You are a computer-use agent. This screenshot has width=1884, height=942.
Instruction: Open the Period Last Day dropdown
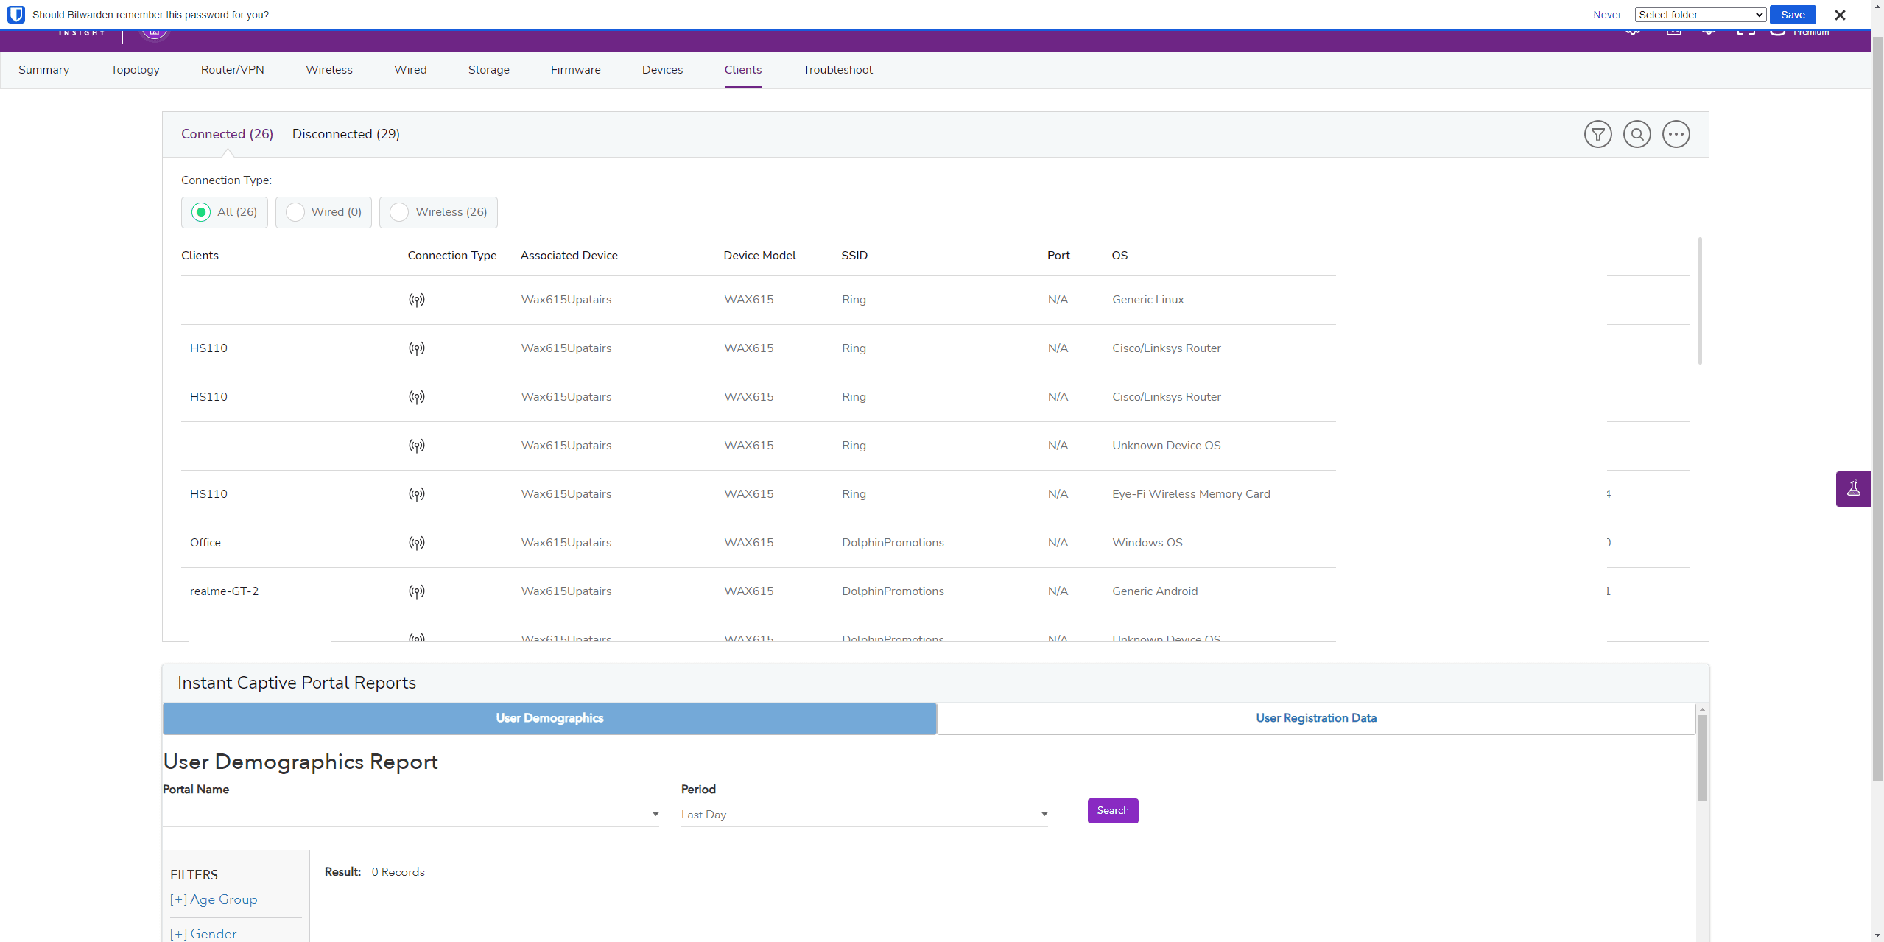click(x=864, y=814)
